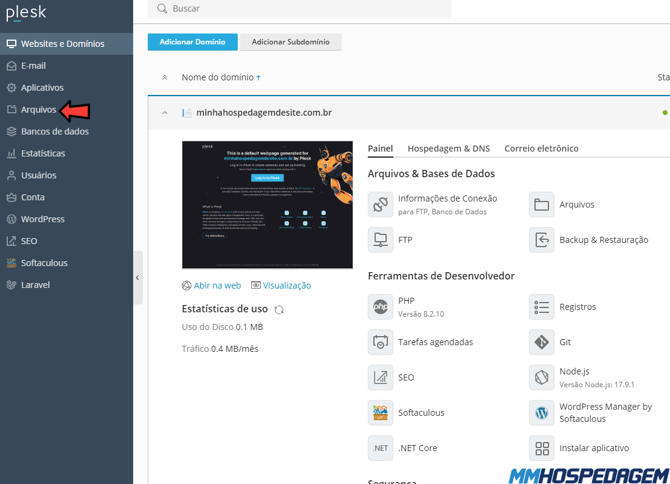Click Adicionar Domínio button

(x=193, y=42)
